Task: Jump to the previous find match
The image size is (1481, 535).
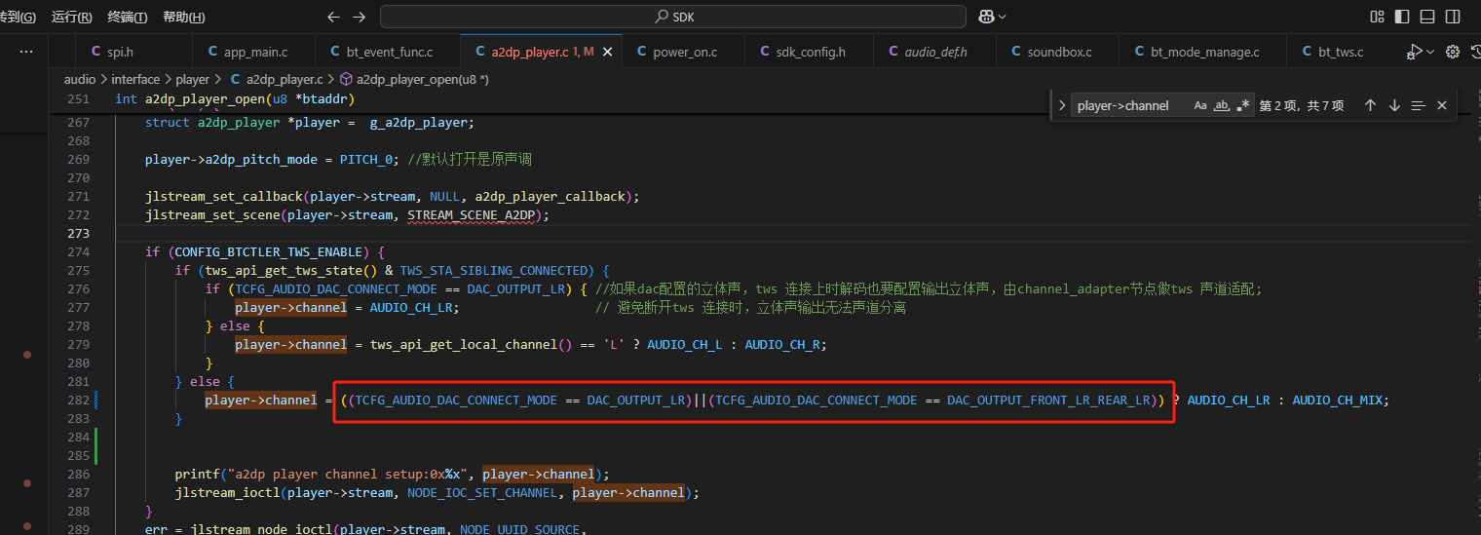Action: pos(1370,105)
